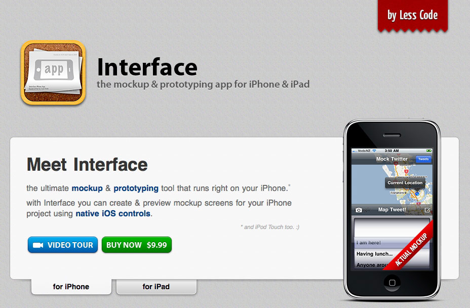Click the Wi-Fi icon in phone status bar

(x=374, y=150)
